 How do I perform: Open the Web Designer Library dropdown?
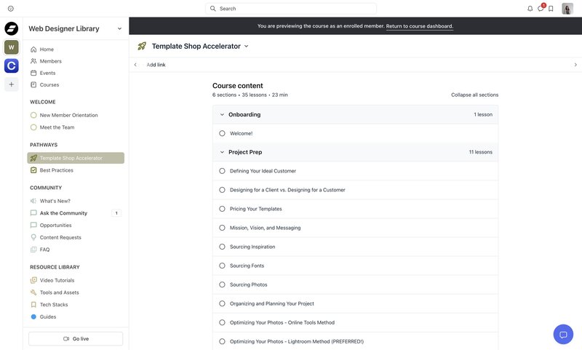point(119,28)
